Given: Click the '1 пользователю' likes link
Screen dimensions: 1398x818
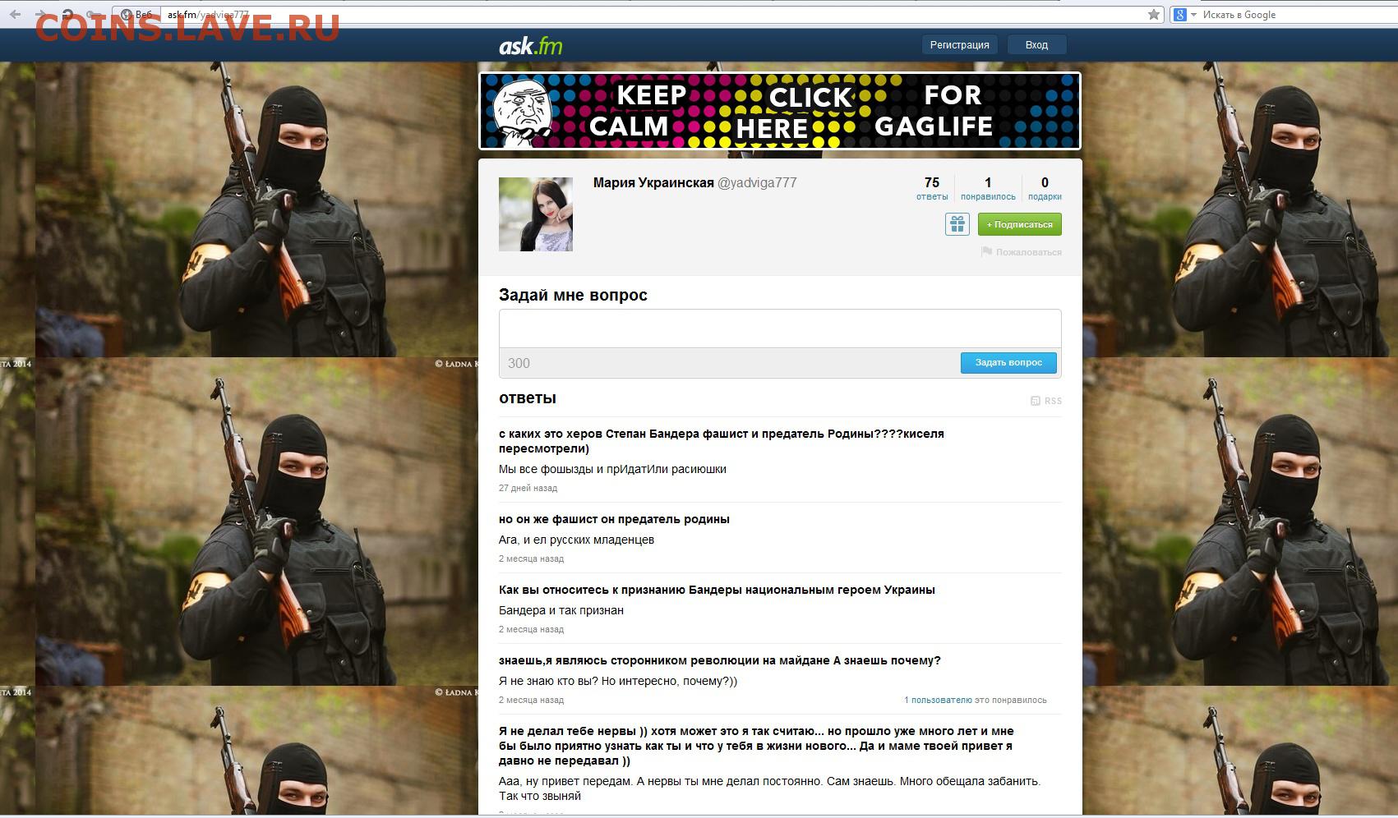Looking at the screenshot, I should coord(938,700).
